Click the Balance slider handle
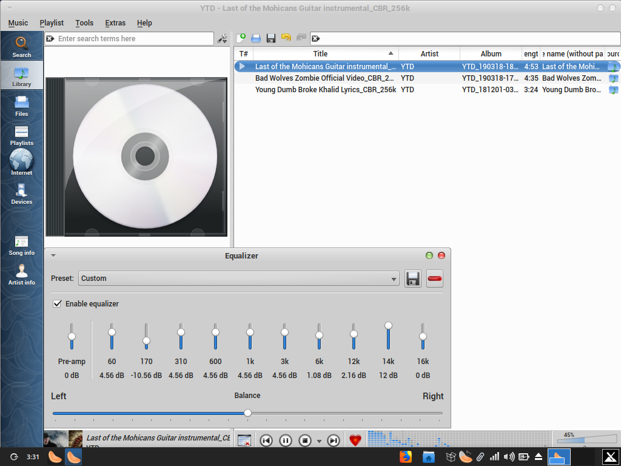 (247, 413)
